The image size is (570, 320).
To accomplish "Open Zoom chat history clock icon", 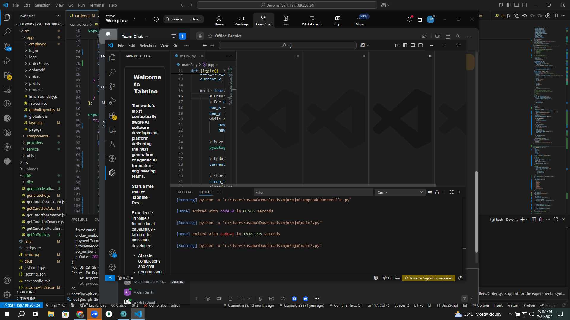I will point(156,19).
